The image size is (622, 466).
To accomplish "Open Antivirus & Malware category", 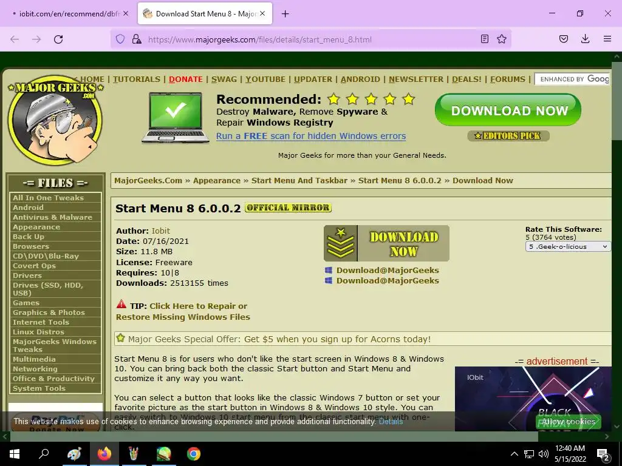I will point(52,217).
